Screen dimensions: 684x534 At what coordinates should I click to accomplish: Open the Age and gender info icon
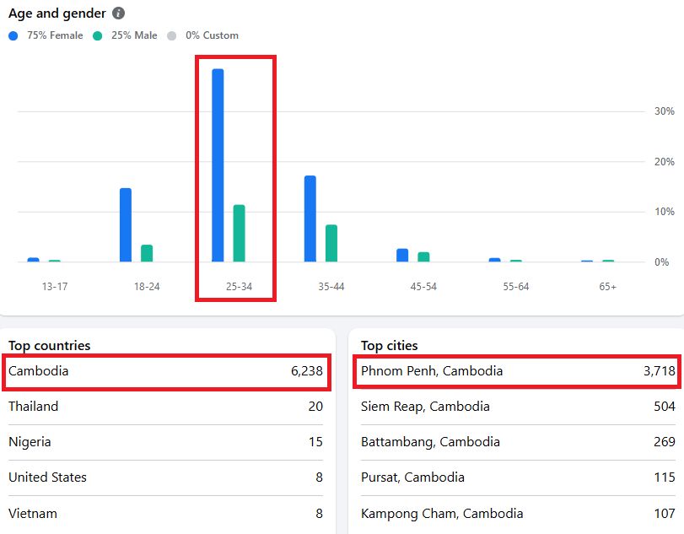(118, 13)
